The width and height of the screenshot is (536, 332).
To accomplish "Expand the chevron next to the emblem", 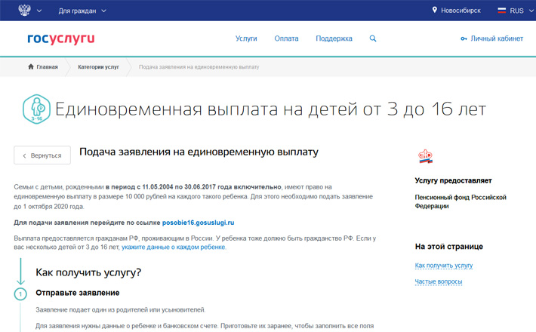I will [x=39, y=11].
